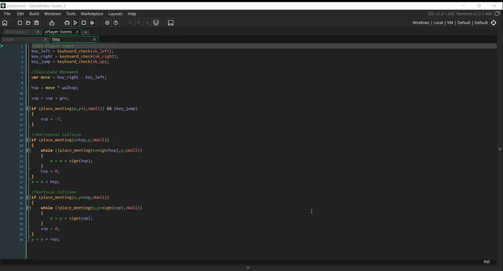Open the Help menu
This screenshot has height=271, width=503.
pyautogui.click(x=132, y=14)
